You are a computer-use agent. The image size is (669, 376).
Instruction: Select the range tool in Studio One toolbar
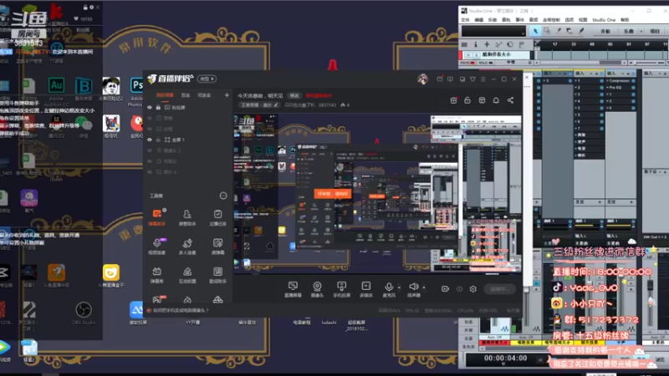pyautogui.click(x=547, y=31)
